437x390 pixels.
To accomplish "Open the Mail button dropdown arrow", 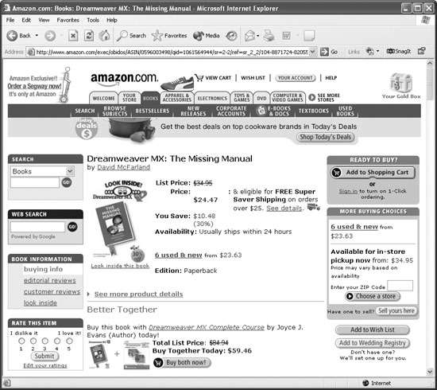I will coord(257,36).
